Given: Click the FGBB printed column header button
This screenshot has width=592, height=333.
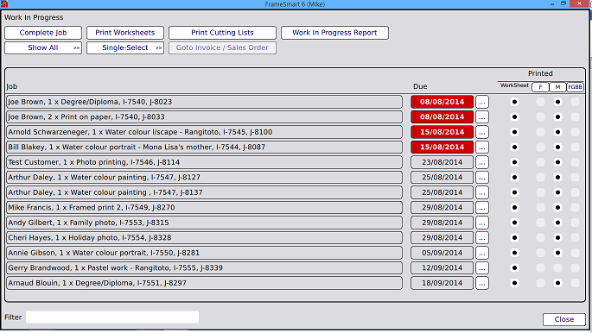Looking at the screenshot, I should point(575,87).
